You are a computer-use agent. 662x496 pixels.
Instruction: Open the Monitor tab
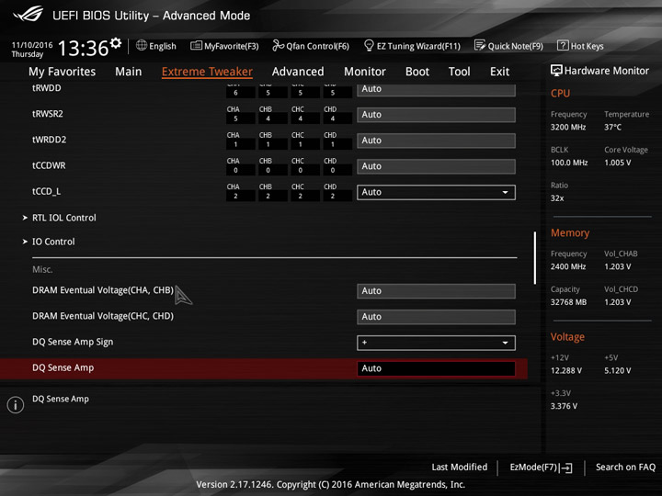365,72
